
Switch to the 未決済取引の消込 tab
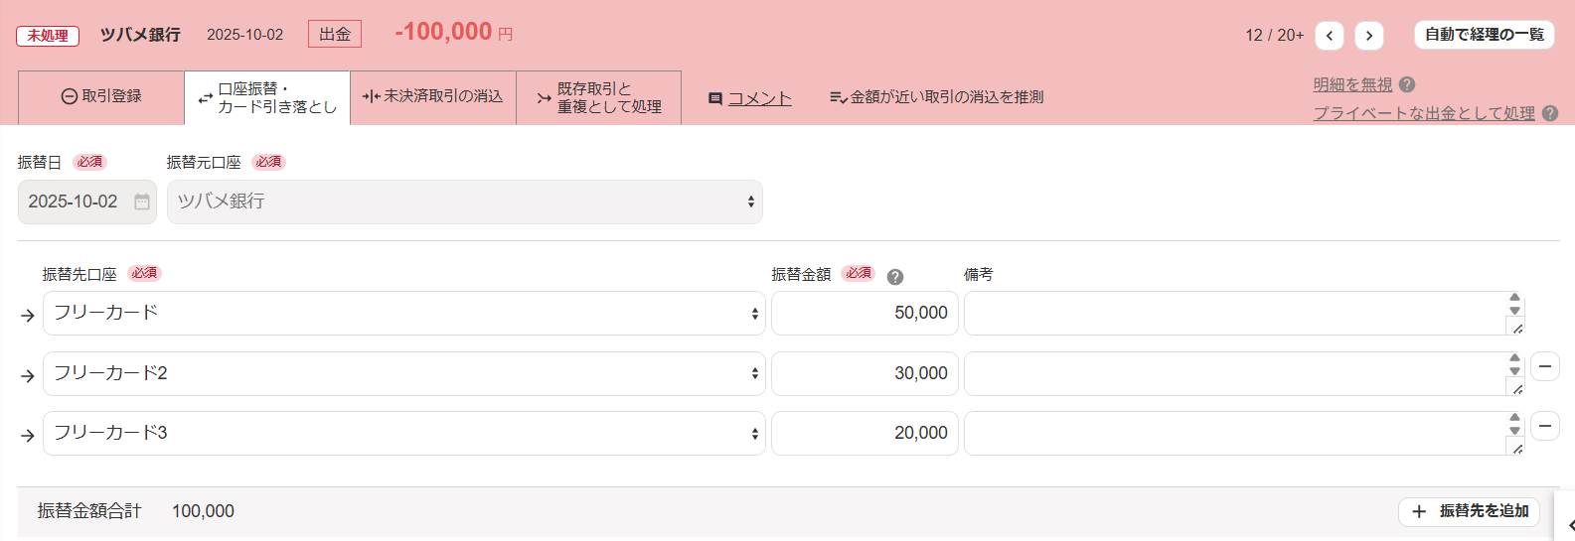click(433, 97)
